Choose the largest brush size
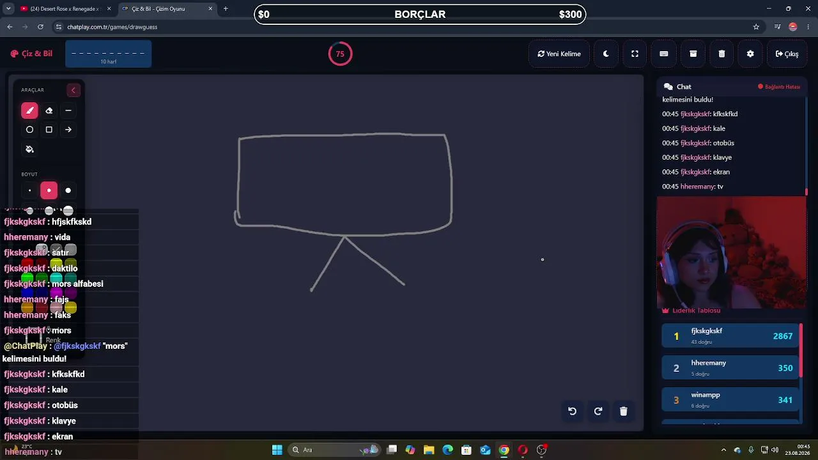This screenshot has width=818, height=460. coord(68,190)
